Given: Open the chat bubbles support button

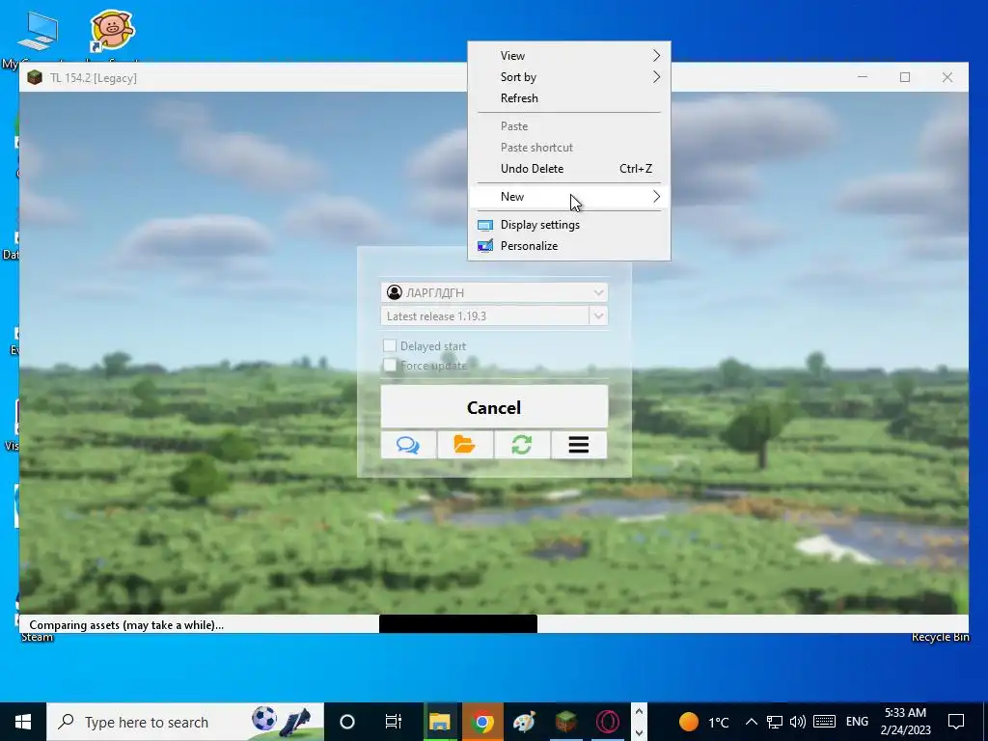Looking at the screenshot, I should 408,445.
